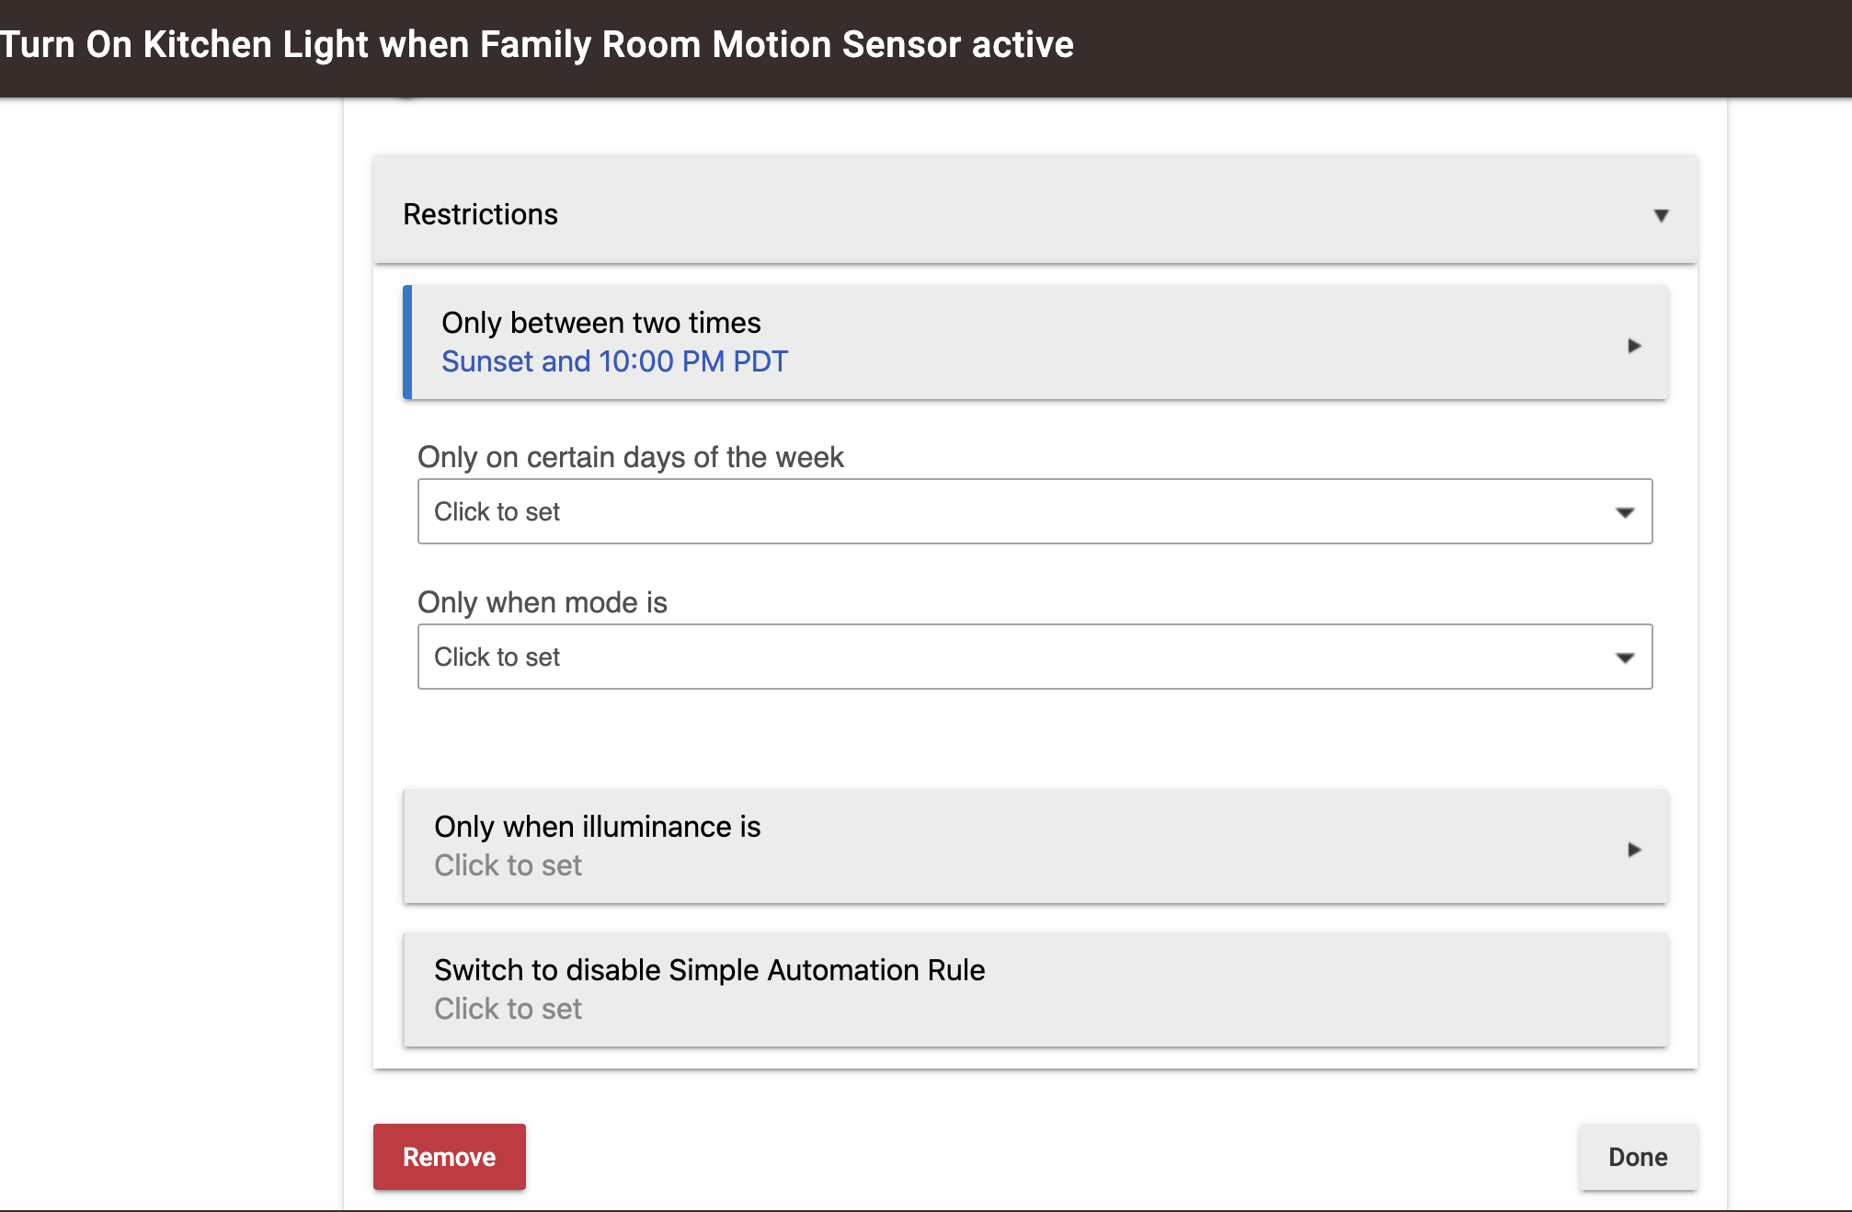Open the Only on certain days of the week dropdown
The image size is (1852, 1212).
tap(1035, 511)
